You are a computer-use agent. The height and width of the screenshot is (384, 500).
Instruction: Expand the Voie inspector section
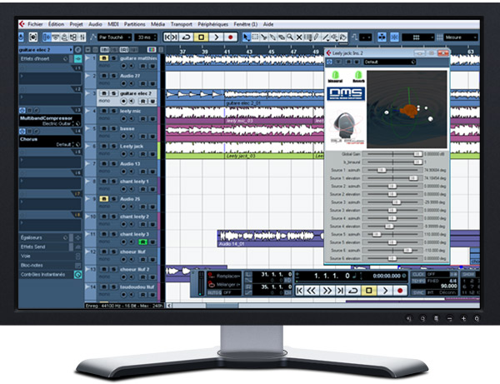pyautogui.click(x=51, y=256)
